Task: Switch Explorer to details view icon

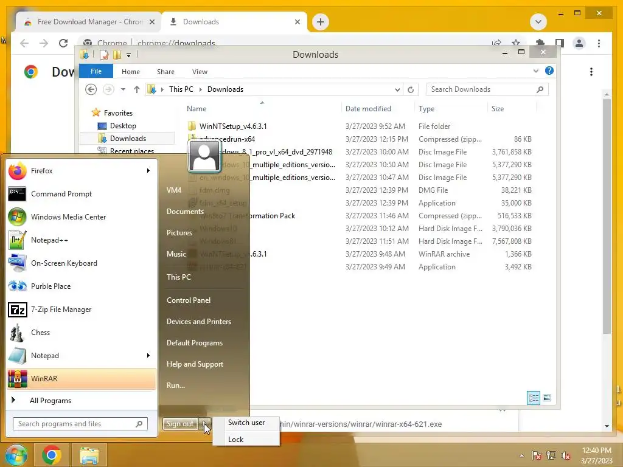Action: (x=533, y=398)
